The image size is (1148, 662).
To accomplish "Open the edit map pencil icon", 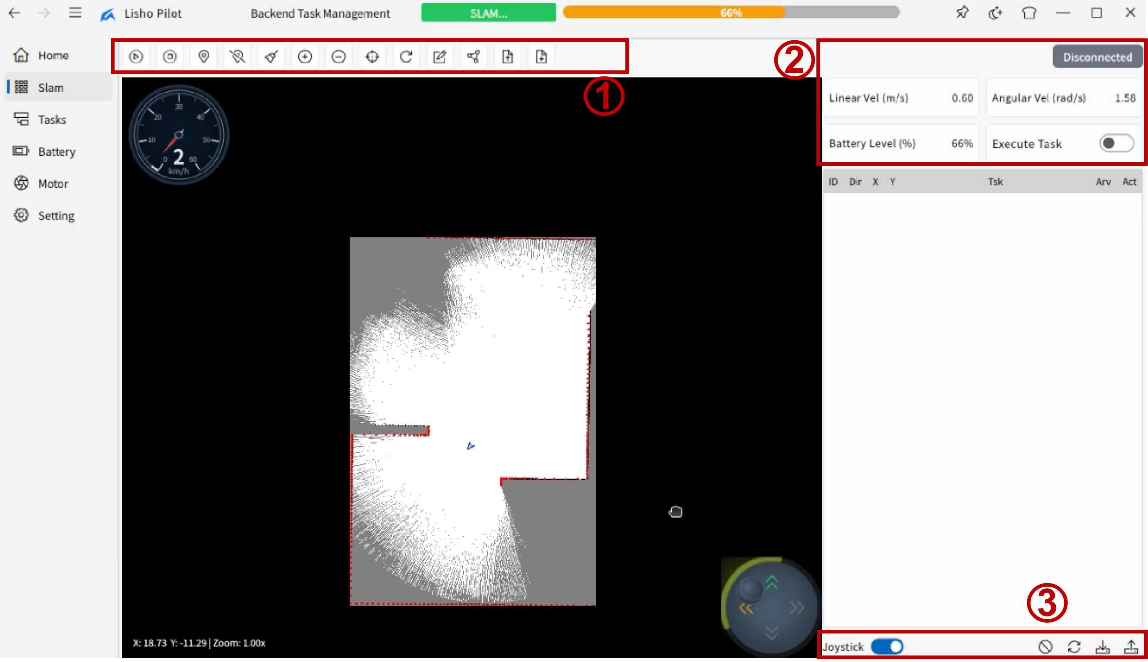I will point(440,56).
